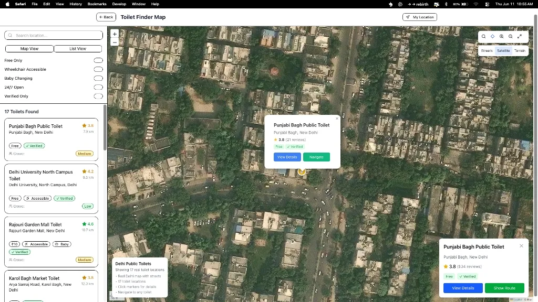Click View Details in the map popup

click(x=287, y=157)
